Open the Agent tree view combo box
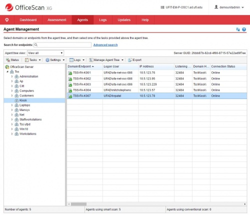Screen dimensions: 250x215 pos(45,53)
